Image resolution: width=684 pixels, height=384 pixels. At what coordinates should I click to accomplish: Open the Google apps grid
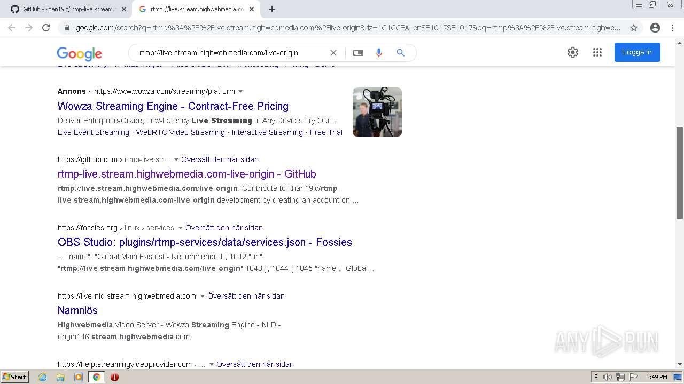pos(597,52)
